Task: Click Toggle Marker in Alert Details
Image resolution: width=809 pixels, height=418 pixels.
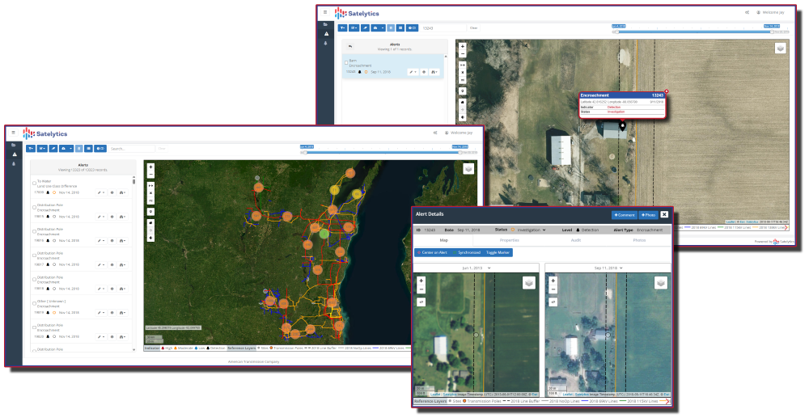Action: click(498, 252)
